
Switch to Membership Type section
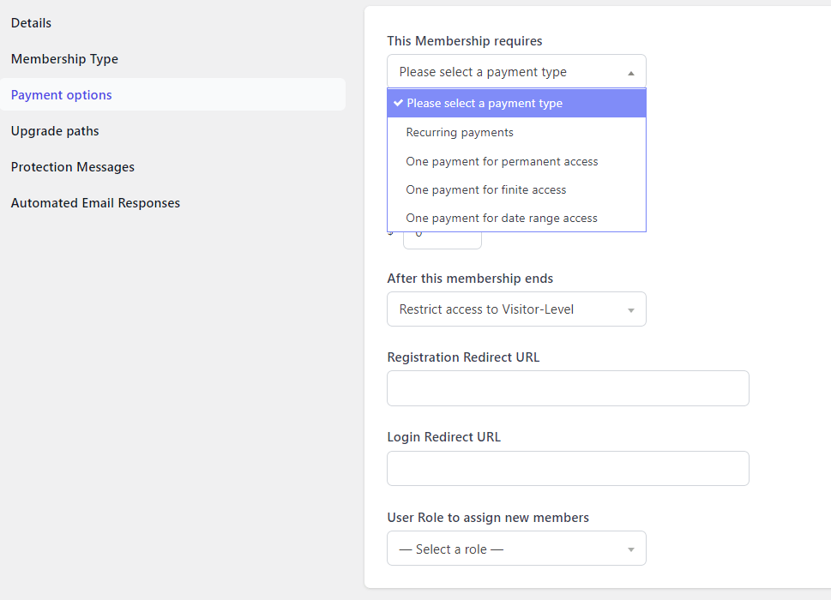click(x=64, y=59)
